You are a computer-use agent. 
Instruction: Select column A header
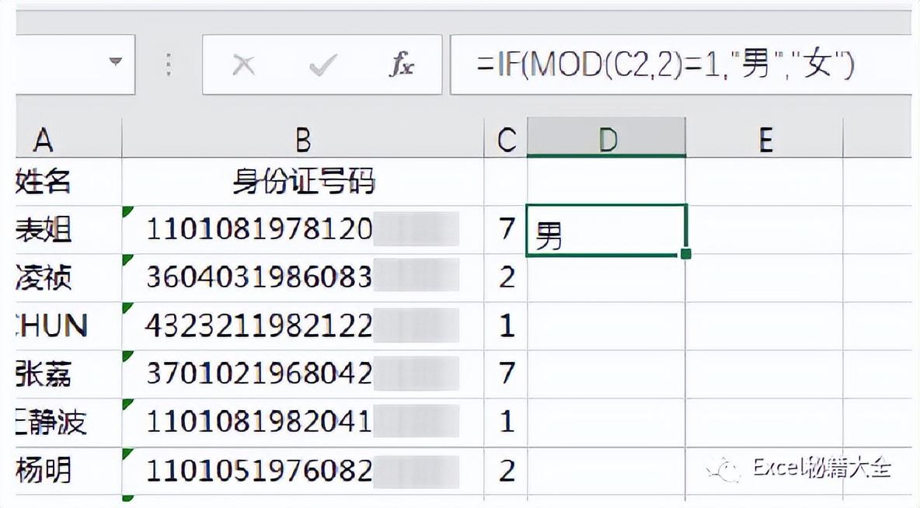point(68,139)
